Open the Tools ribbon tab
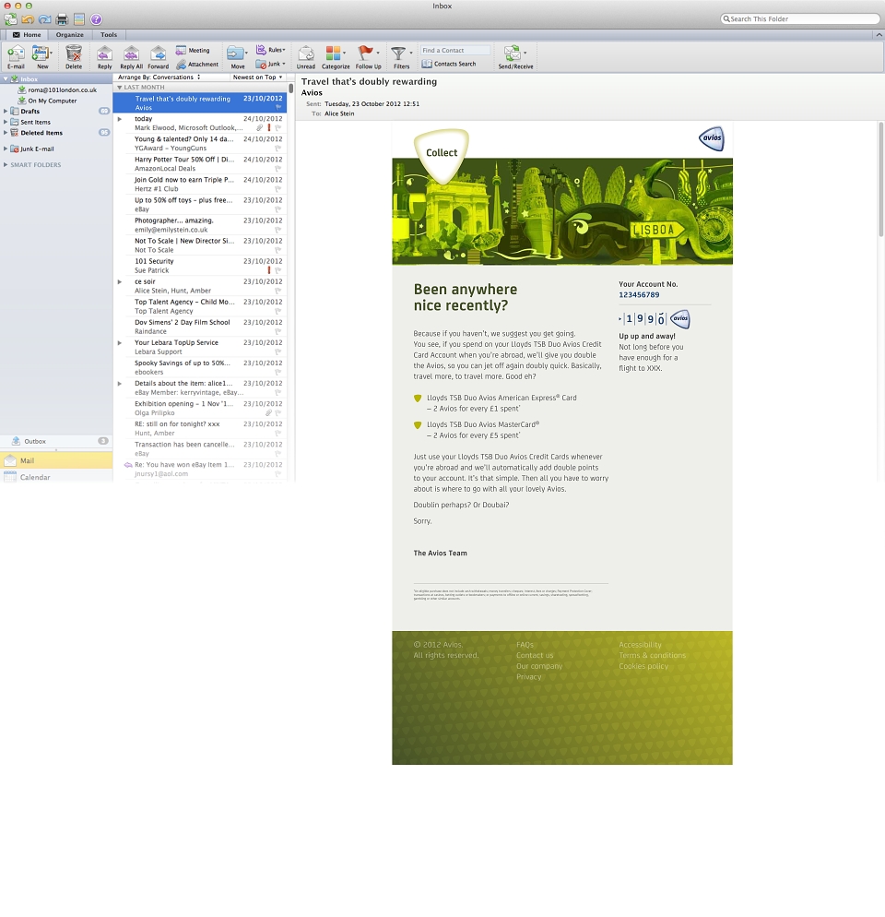Viewport: 885px width, 917px height. click(109, 34)
